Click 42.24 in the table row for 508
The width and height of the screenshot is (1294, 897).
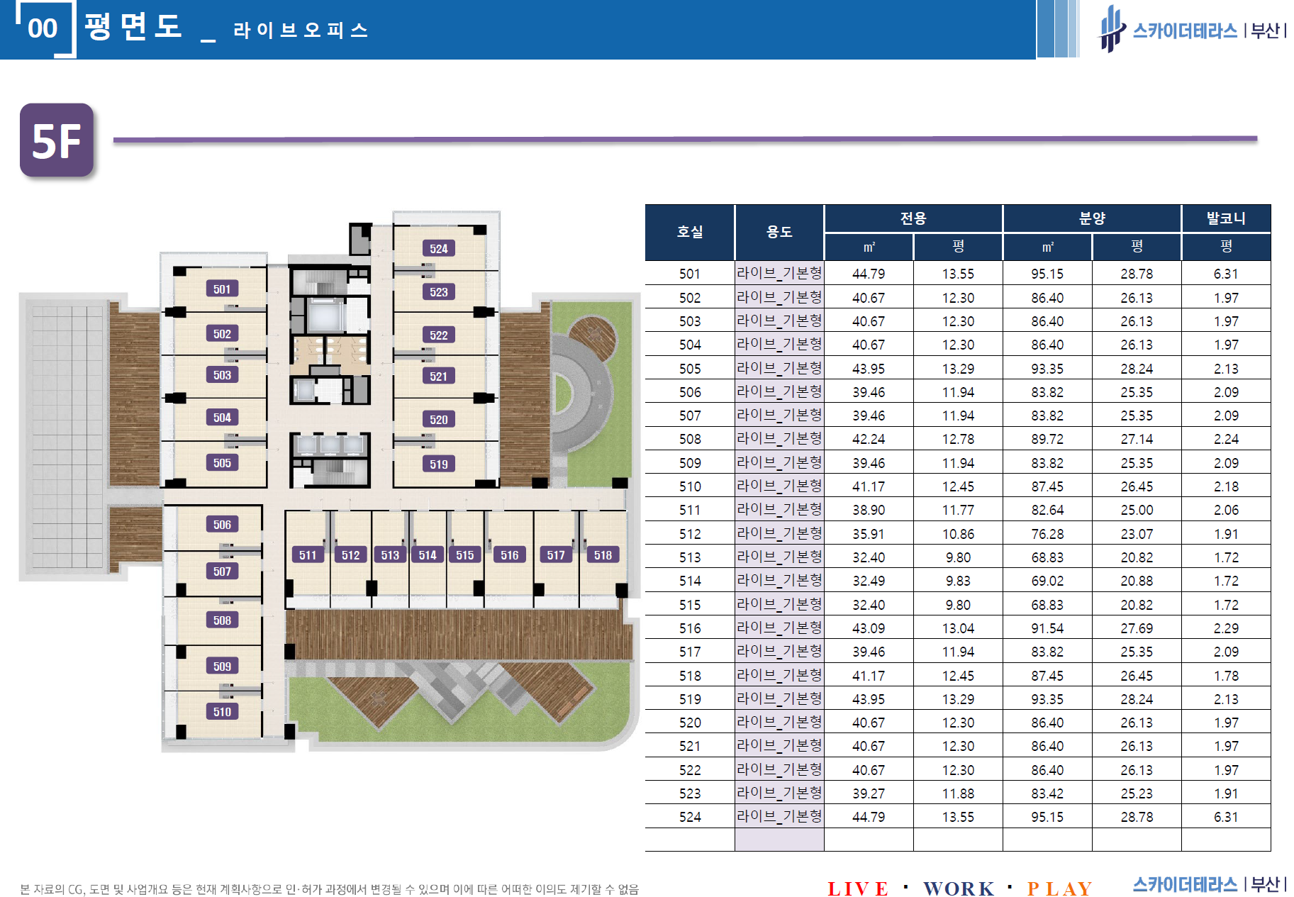(869, 439)
